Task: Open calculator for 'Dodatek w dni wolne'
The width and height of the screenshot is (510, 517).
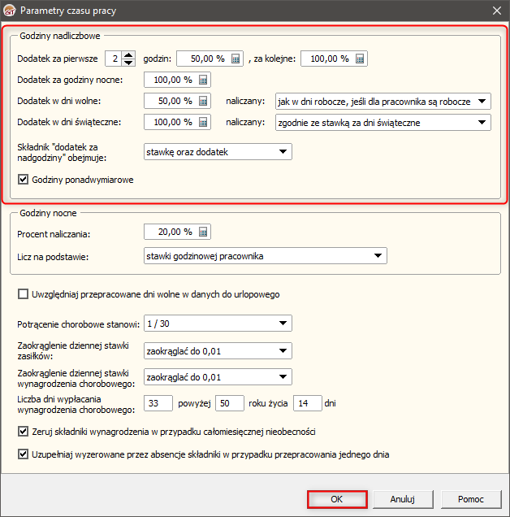Action: (x=203, y=102)
